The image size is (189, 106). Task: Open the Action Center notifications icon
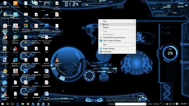click(177, 104)
